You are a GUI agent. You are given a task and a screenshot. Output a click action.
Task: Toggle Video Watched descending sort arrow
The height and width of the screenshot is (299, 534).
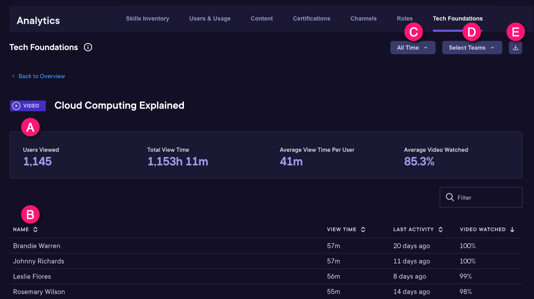coord(512,229)
